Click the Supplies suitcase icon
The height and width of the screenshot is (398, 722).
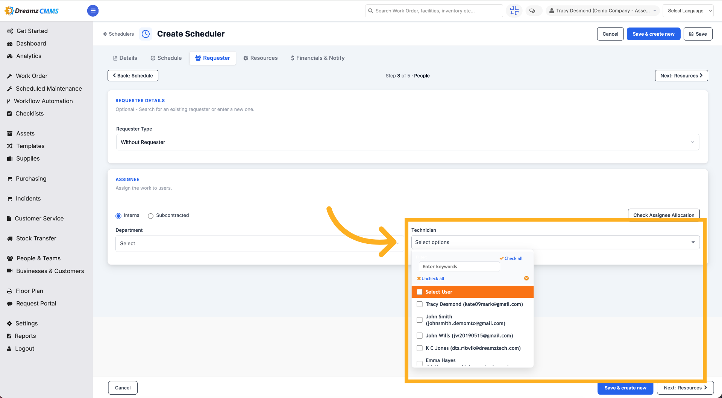tap(10, 159)
